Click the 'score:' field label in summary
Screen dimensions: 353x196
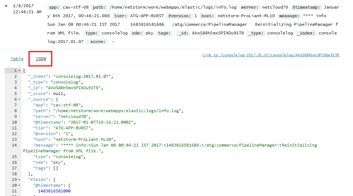pos(98,42)
